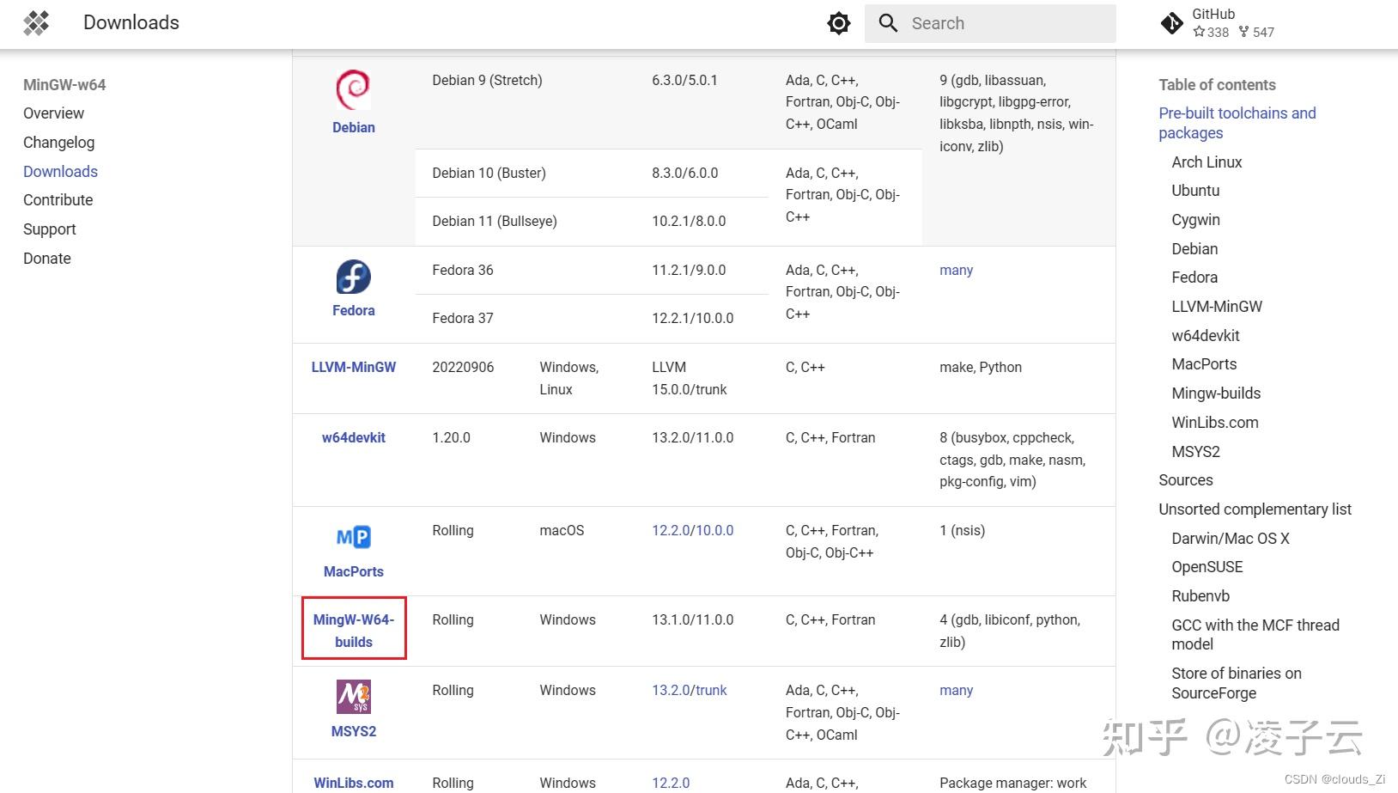Screen dimensions: 1398x793
Task: Click the Debian 11 (Bullseye) cell
Action: click(x=495, y=221)
